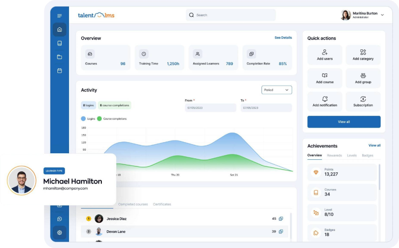Open the calendar icon in the sidebar
This screenshot has width=399, height=248.
click(x=59, y=71)
